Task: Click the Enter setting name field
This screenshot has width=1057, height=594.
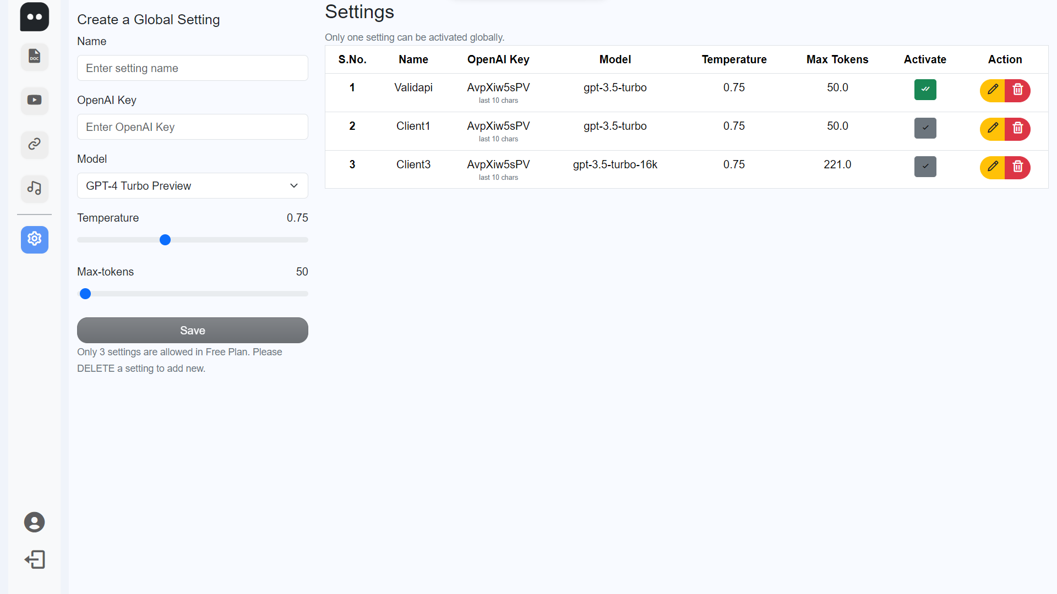Action: pos(192,68)
